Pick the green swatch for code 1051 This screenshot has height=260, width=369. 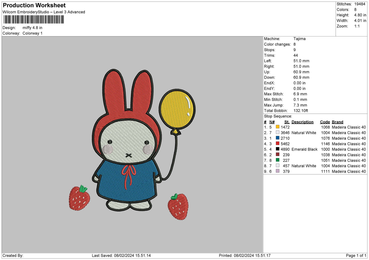[278, 160]
